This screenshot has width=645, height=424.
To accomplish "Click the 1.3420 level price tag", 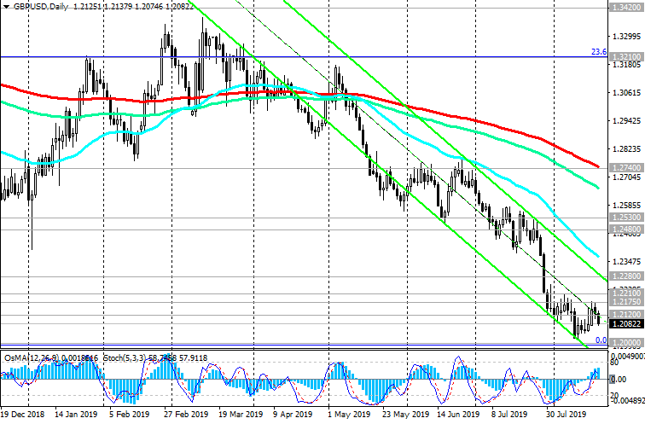I will (x=625, y=8).
